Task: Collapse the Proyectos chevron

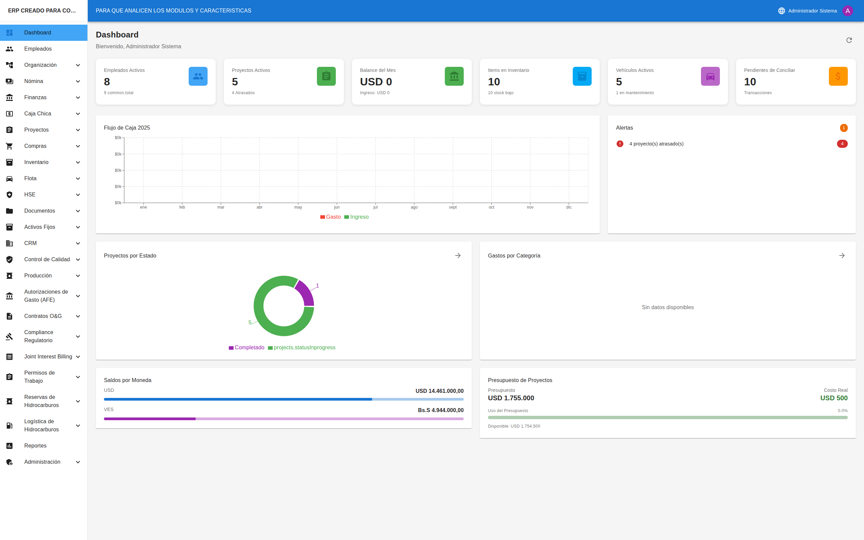Action: (78, 130)
